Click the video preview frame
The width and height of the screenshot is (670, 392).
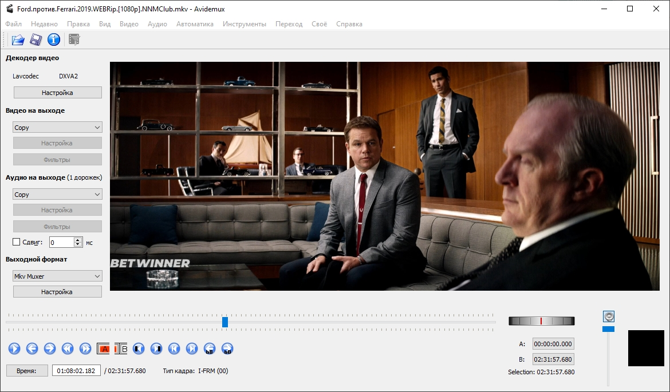pos(385,176)
